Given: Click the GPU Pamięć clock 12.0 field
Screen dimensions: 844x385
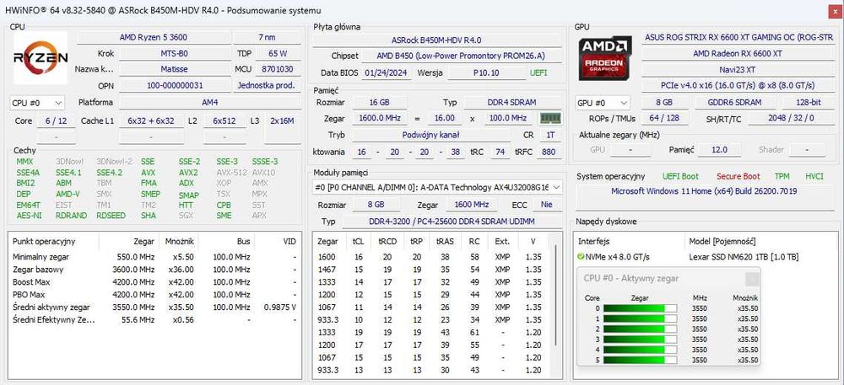Looking at the screenshot, I should (x=719, y=150).
